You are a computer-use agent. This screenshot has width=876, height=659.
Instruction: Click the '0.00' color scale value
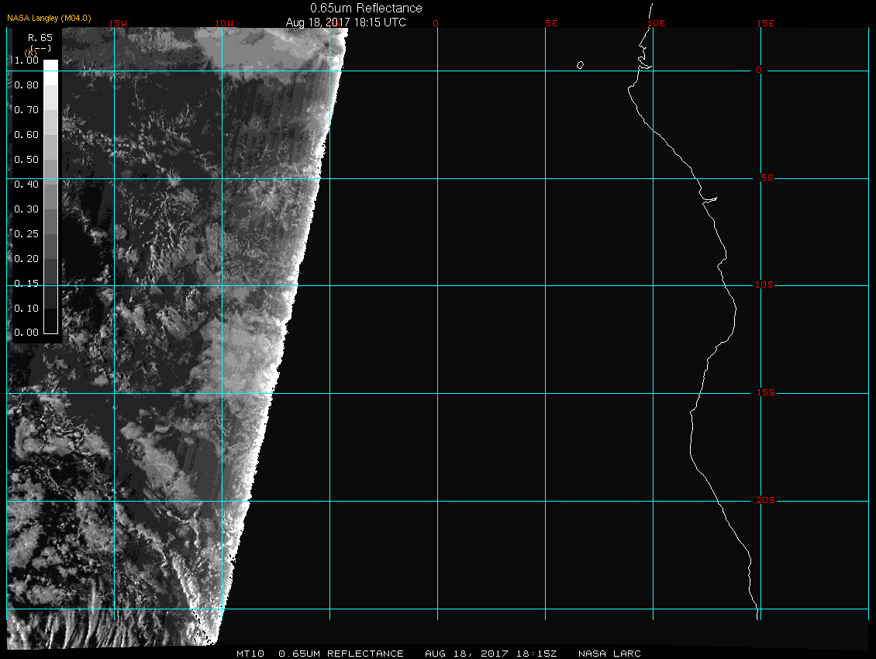coord(26,333)
